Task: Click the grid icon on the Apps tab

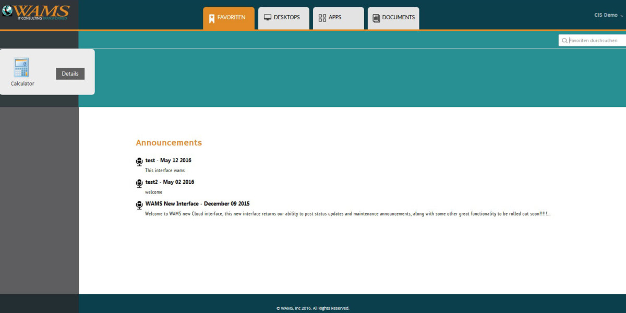Action: point(322,18)
